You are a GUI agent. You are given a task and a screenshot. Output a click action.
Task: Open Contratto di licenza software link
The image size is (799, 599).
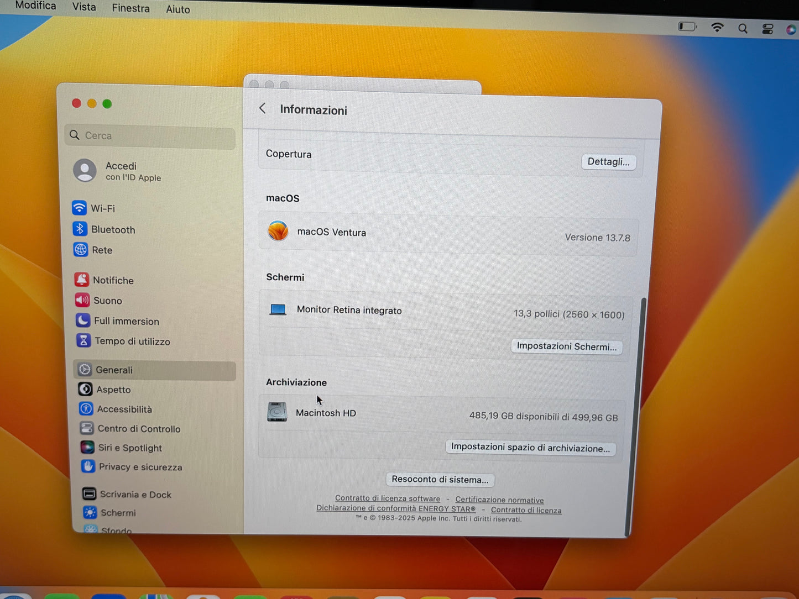coord(388,498)
